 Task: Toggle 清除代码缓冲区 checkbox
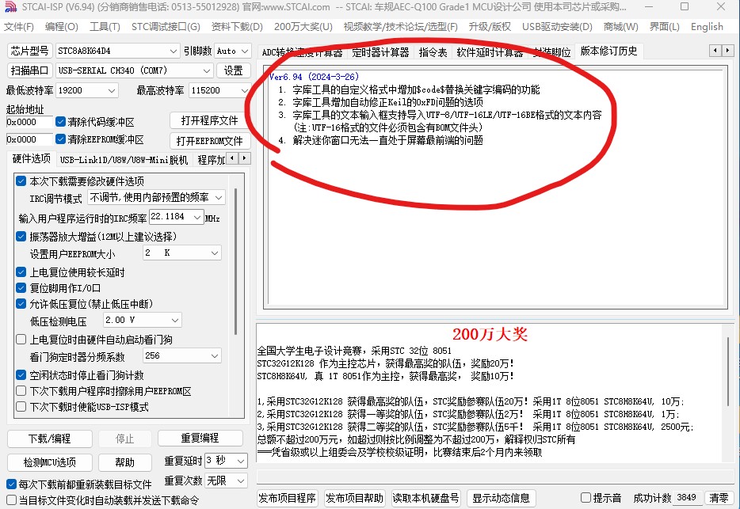coord(60,122)
